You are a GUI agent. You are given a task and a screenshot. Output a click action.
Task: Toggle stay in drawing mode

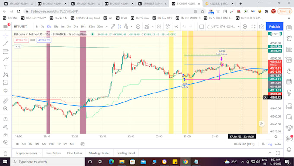[x=6, y=127]
